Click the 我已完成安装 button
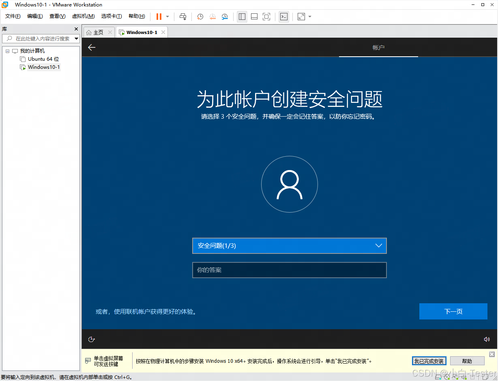The height and width of the screenshot is (381, 498). (429, 361)
